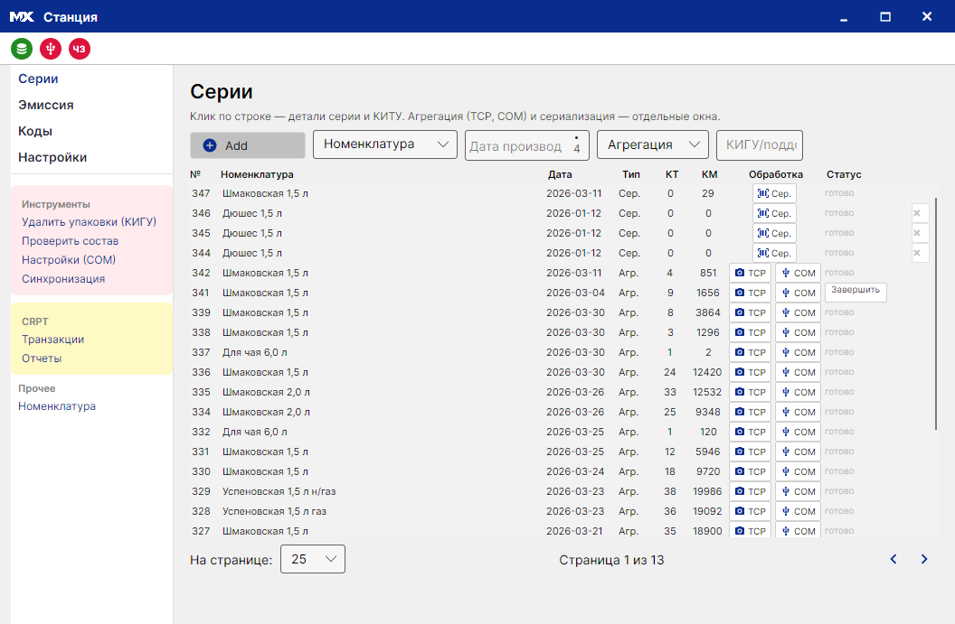955x624 pixels.
Task: Click Add button with plus icon
Action: pyautogui.click(x=247, y=145)
